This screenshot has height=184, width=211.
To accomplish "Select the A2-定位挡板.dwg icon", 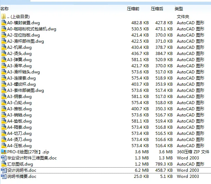I will [4, 35].
